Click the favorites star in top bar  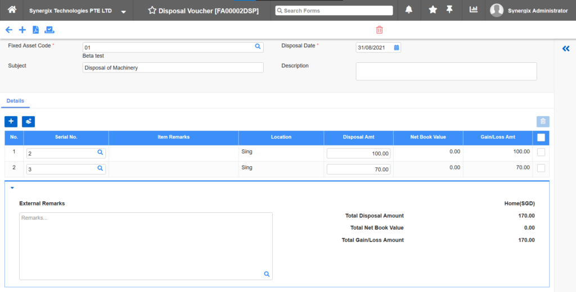pos(433,10)
